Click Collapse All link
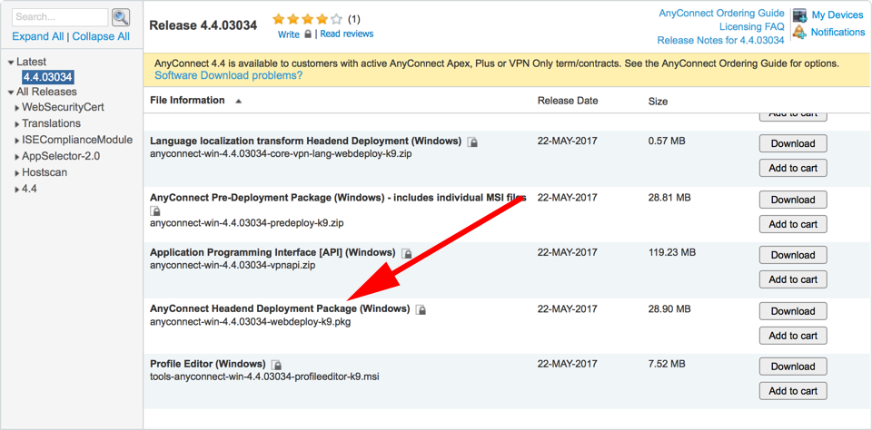Image resolution: width=872 pixels, height=430 pixels. pos(101,36)
